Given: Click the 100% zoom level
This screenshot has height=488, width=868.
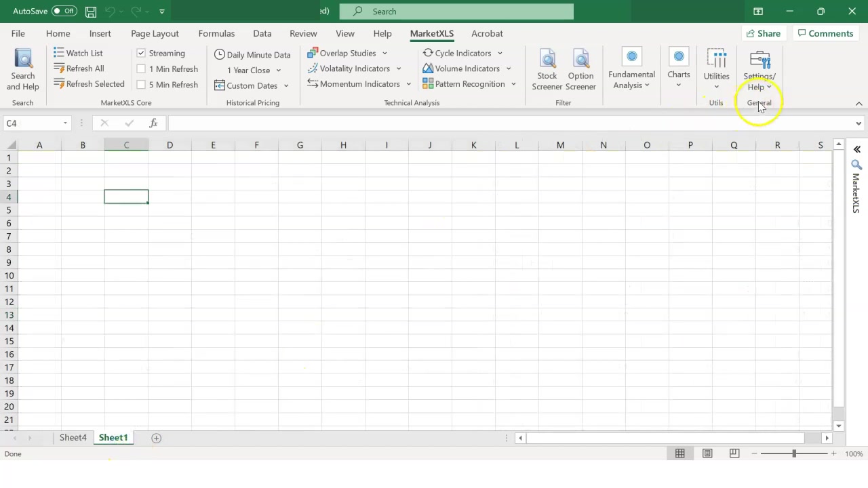Looking at the screenshot, I should [854, 453].
